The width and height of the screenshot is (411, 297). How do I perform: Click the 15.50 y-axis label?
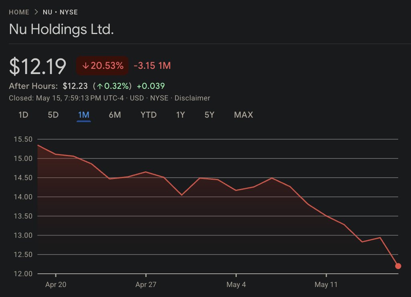[x=23, y=139]
